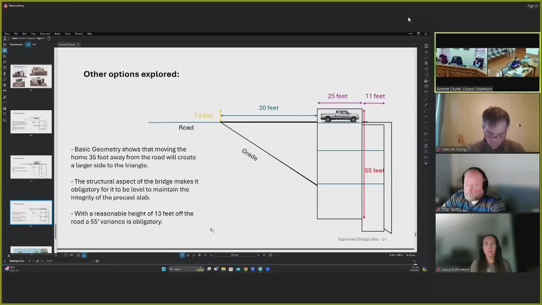542x305 pixels.
Task: Open the third page thumbnail
Action: click(31, 167)
